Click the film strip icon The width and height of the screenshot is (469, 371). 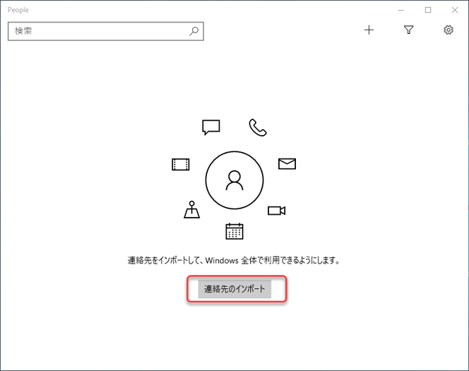click(181, 165)
